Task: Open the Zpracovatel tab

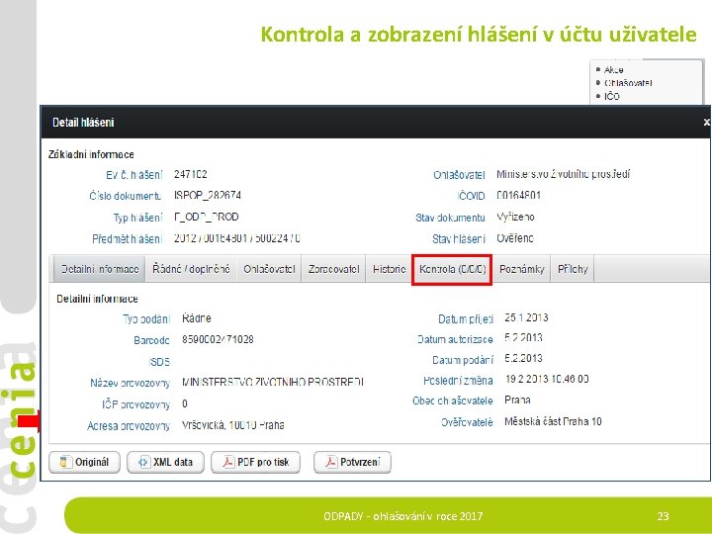Action: pyautogui.click(x=334, y=269)
